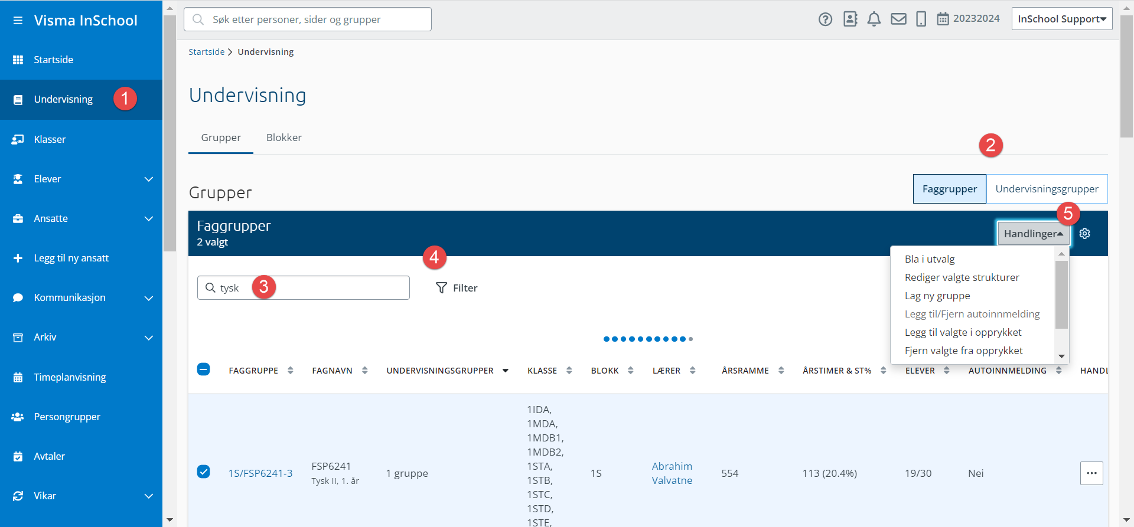Open the table settings gear icon
The width and height of the screenshot is (1134, 527).
tap(1084, 234)
